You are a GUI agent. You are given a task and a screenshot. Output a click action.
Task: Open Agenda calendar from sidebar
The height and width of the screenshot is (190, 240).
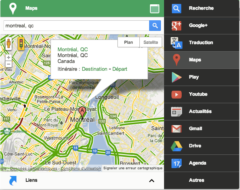click(x=201, y=163)
